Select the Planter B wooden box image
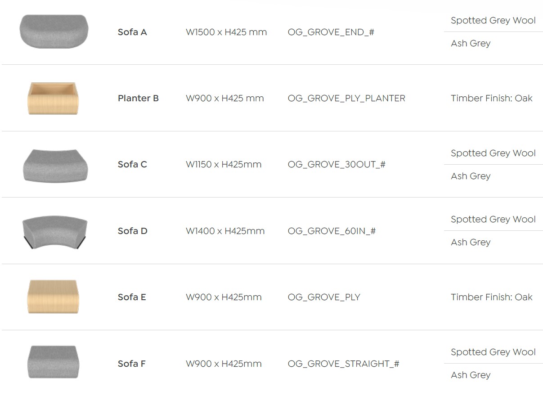Image resolution: width=543 pixels, height=396 pixels. (53, 98)
